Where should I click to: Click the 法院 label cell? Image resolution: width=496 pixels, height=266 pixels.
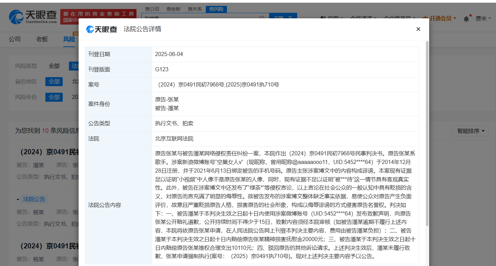point(118,139)
